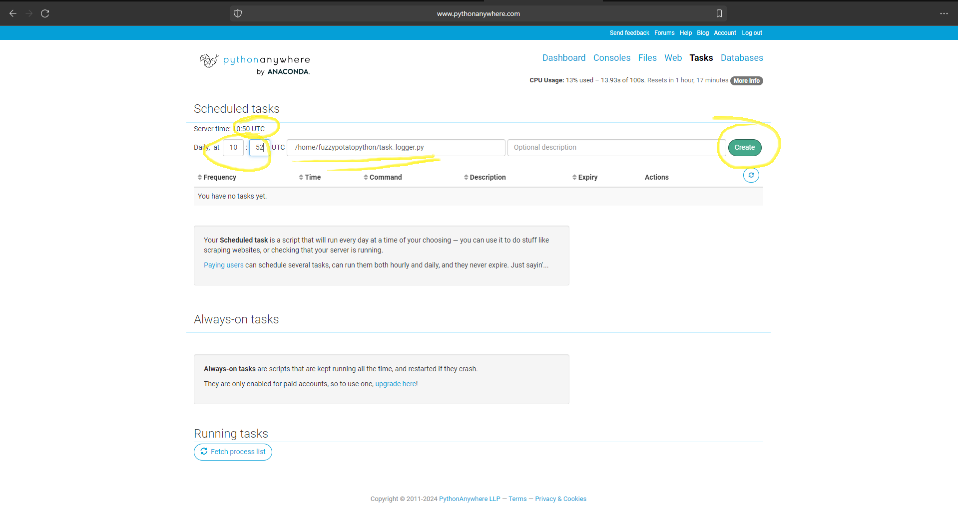Visit the Blog link

click(703, 33)
